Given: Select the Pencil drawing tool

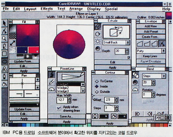Looking at the screenshot, I should pyautogui.click(x=5, y=46).
